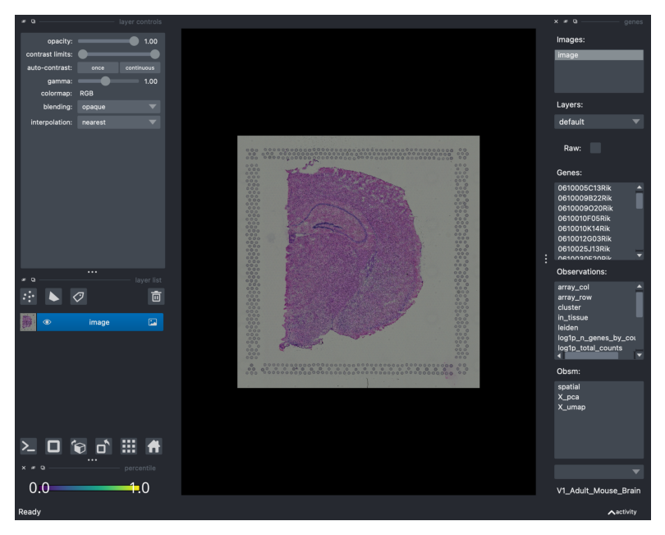
Task: Select X_umap in the Obsm list
Action: [x=571, y=407]
